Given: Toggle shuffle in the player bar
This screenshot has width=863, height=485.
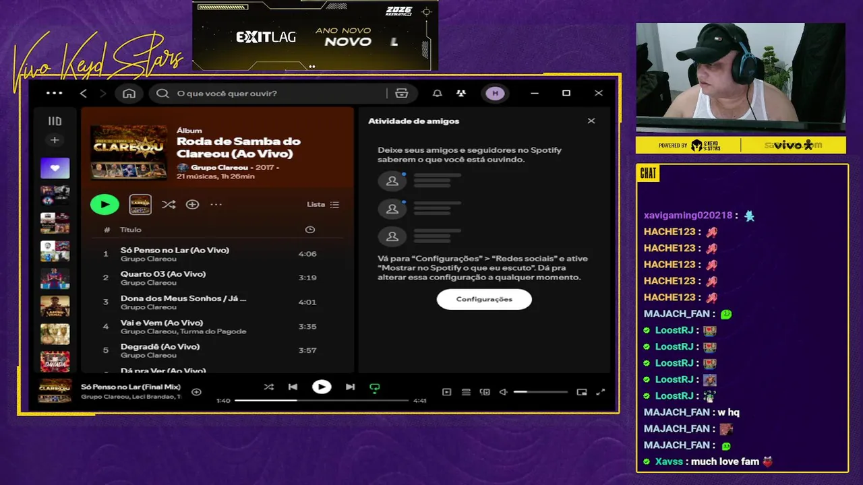Looking at the screenshot, I should [x=269, y=387].
